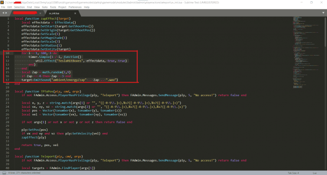Viewport: 327px width, 175px height.
Task: Open the File menu
Action: [3, 7]
